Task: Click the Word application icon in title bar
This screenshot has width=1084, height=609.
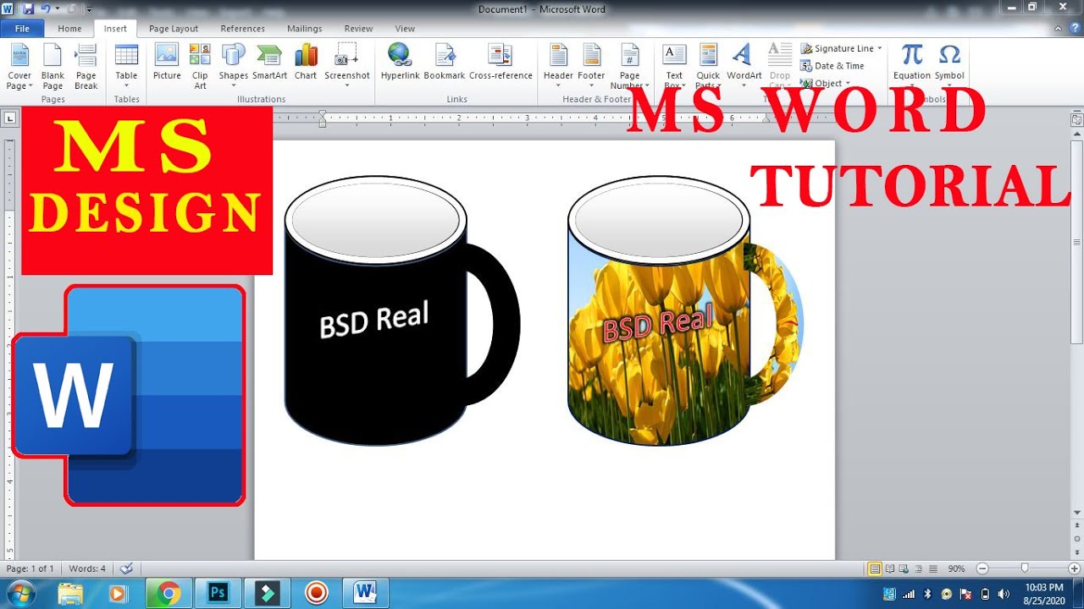Action: (x=8, y=8)
